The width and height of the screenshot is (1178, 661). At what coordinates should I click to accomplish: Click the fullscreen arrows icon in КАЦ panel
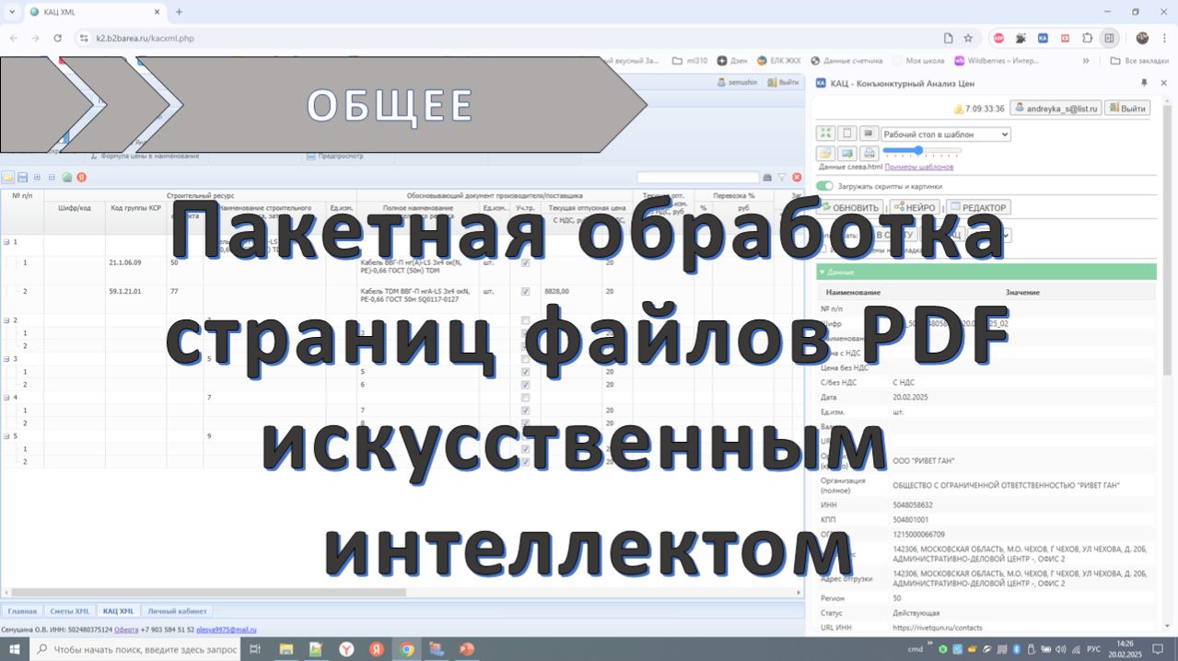(x=826, y=133)
